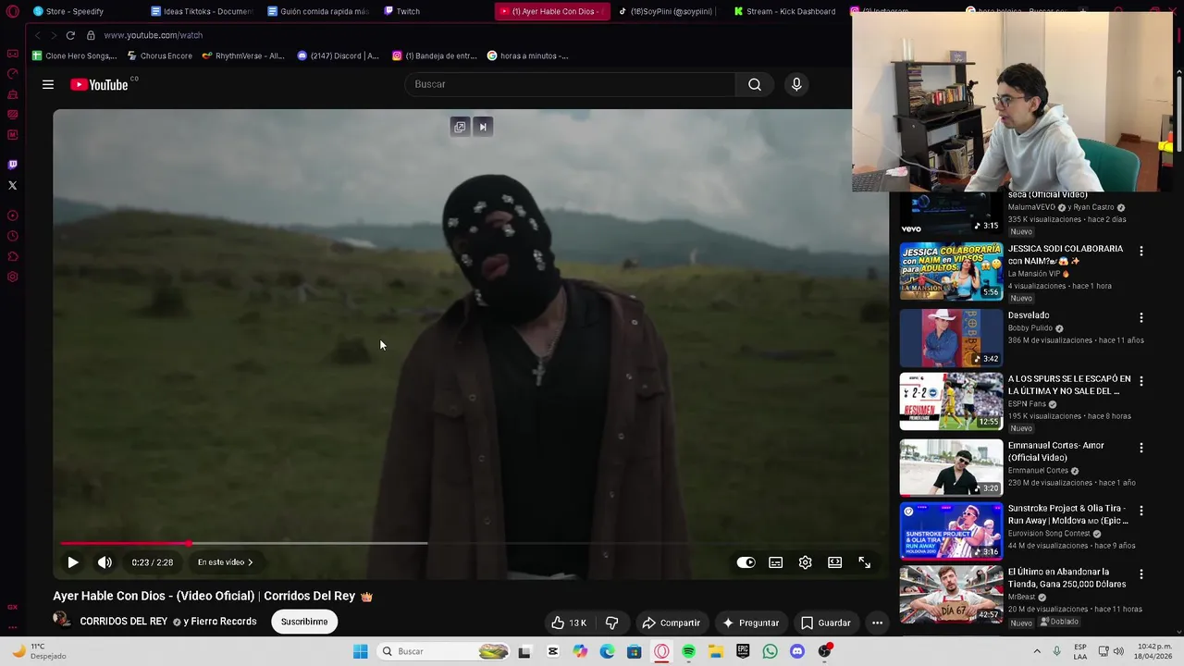Save video with Guardar
The width and height of the screenshot is (1184, 666).
click(x=825, y=623)
